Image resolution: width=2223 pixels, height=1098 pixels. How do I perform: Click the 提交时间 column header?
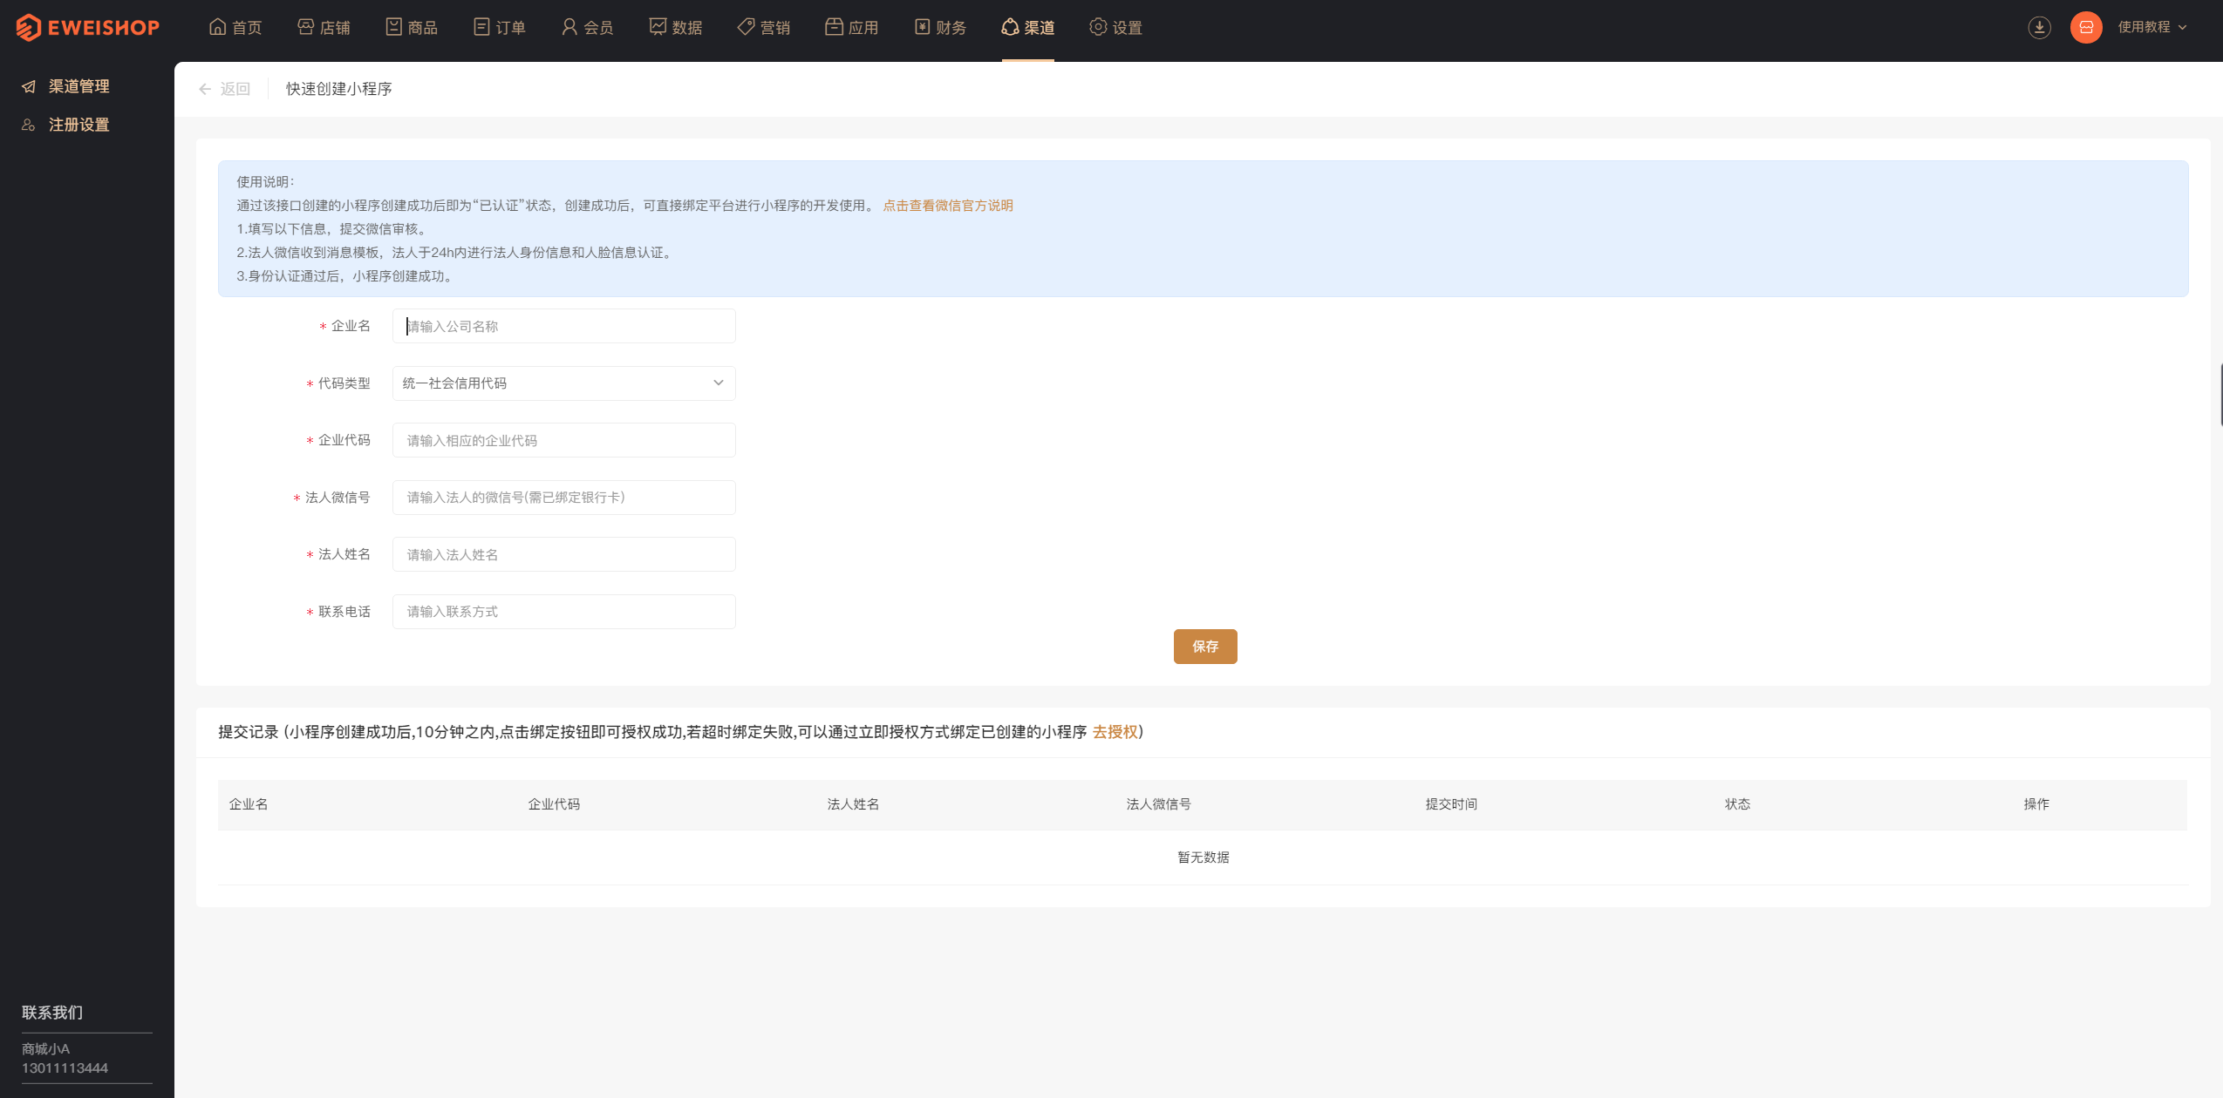coord(1451,804)
